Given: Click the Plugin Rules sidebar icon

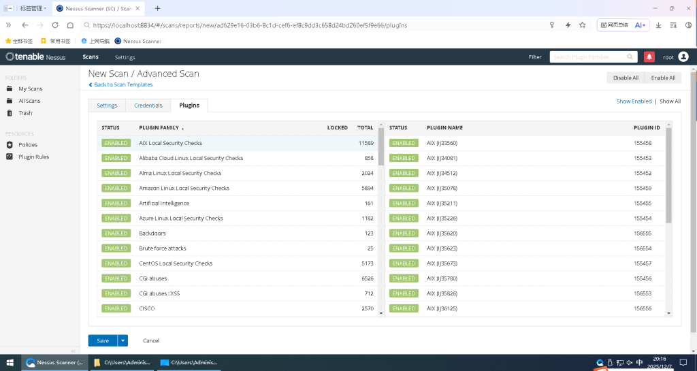Looking at the screenshot, I should click(10, 157).
